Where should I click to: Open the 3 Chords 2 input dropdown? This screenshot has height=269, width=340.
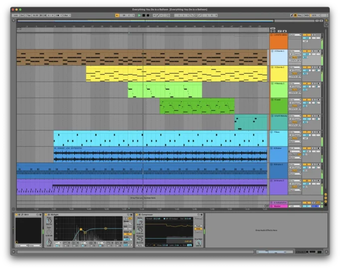[294, 67]
